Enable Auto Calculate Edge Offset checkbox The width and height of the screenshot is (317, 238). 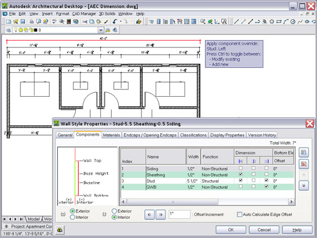tap(239, 214)
